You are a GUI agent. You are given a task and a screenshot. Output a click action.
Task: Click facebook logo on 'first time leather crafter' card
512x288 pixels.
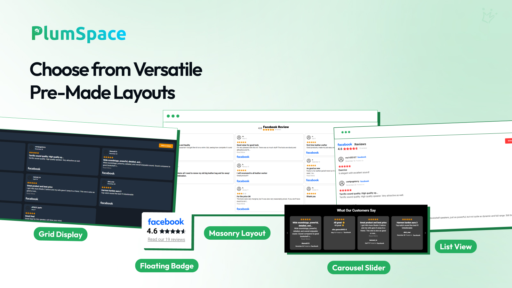click(312, 153)
